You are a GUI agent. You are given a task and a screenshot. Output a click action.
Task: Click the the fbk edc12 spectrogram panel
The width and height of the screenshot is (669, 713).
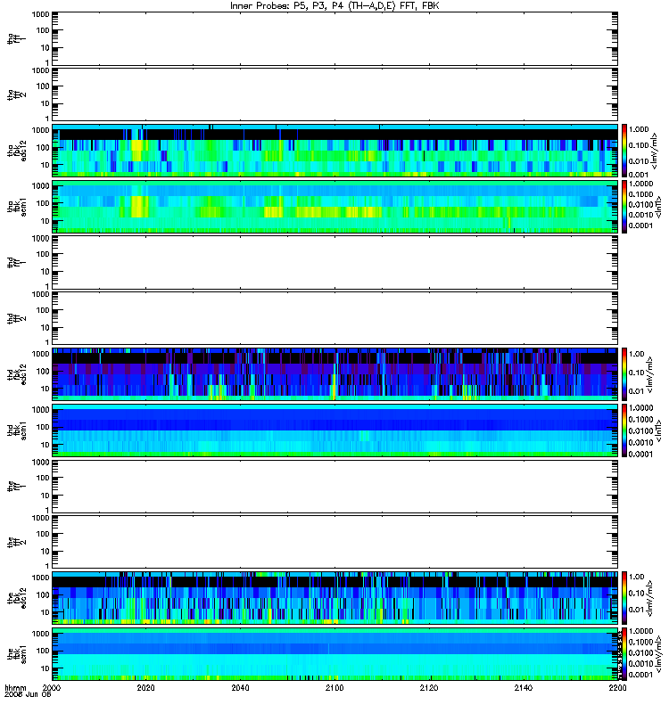334,598
